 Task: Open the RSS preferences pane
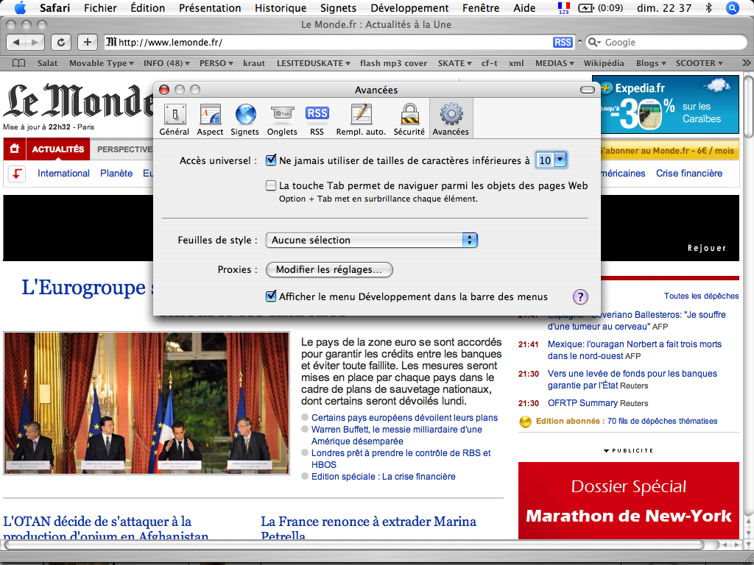(317, 119)
